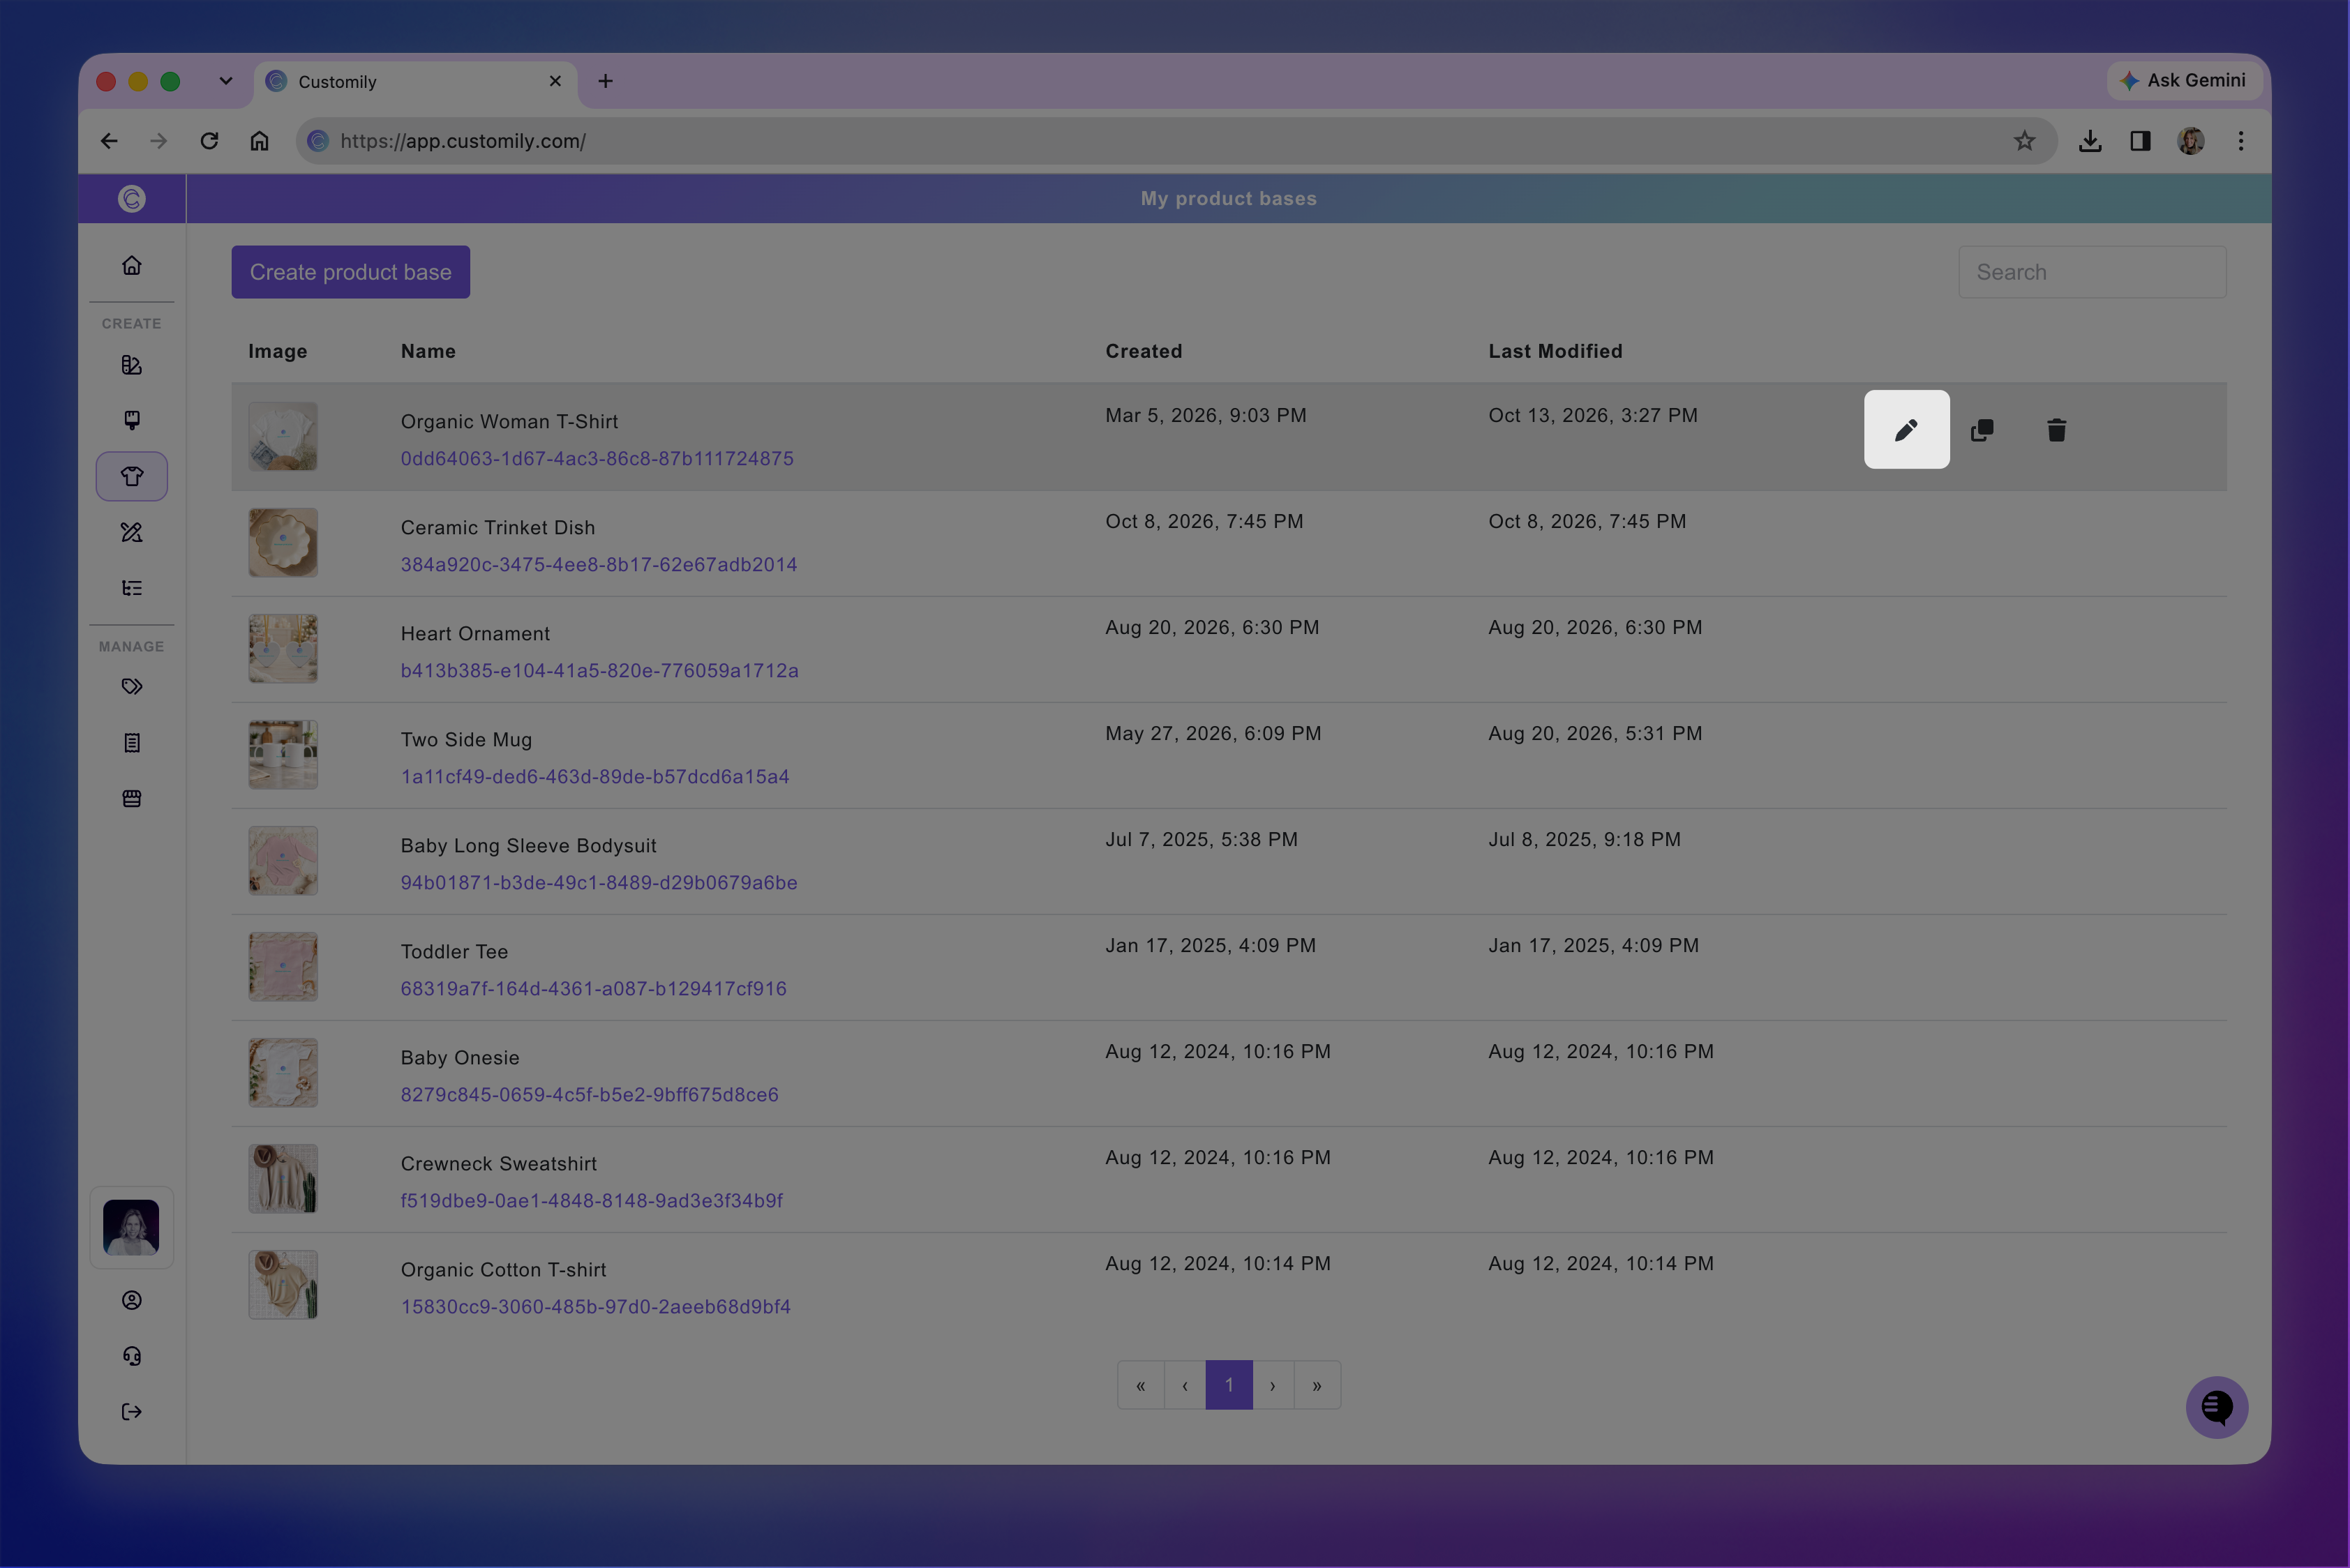
Task: Open the tags icon under Manage
Action: pyautogui.click(x=132, y=686)
